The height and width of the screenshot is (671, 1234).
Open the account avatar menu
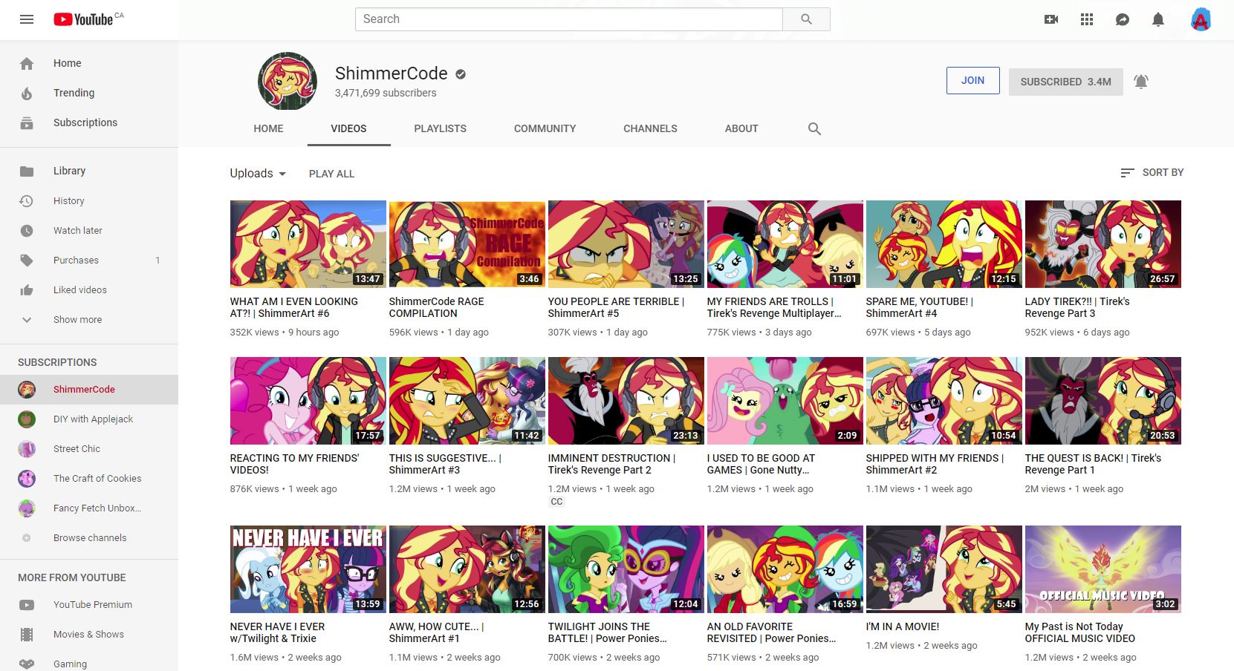click(1201, 19)
